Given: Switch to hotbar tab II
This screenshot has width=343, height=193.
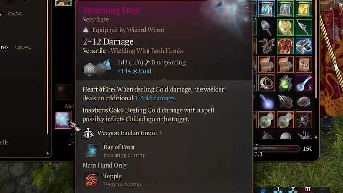Looking at the screenshot, I should pyautogui.click(x=293, y=189).
